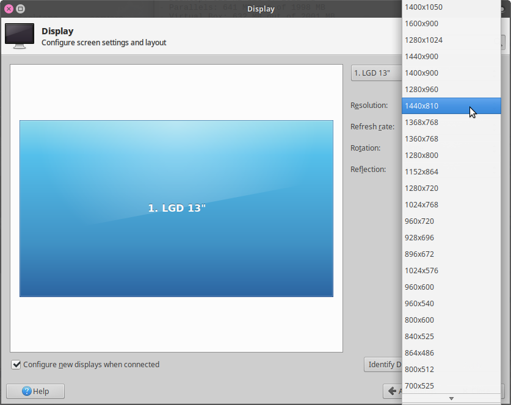The width and height of the screenshot is (511, 405).
Task: Select 928x696 resolution
Action: pyautogui.click(x=451, y=238)
